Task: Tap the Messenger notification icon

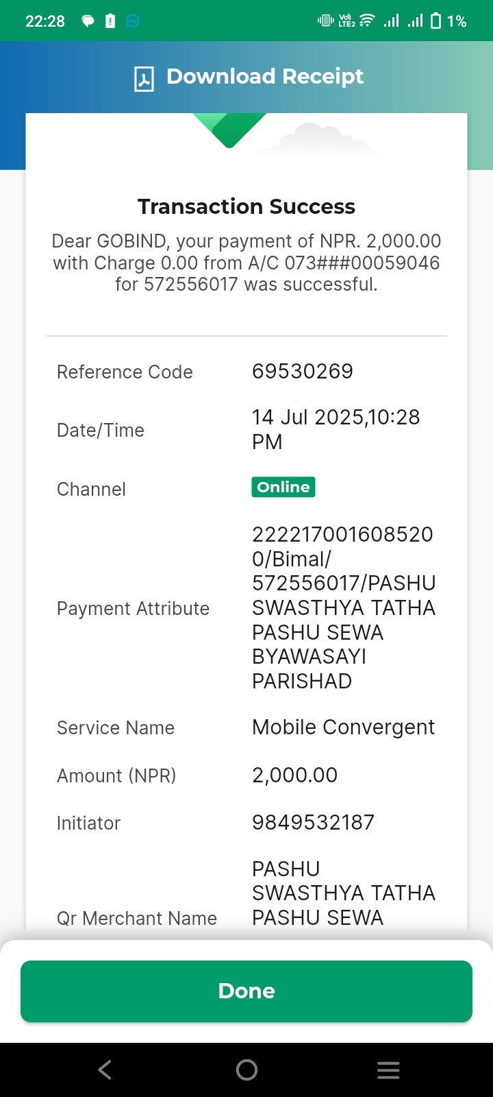Action: [x=133, y=21]
